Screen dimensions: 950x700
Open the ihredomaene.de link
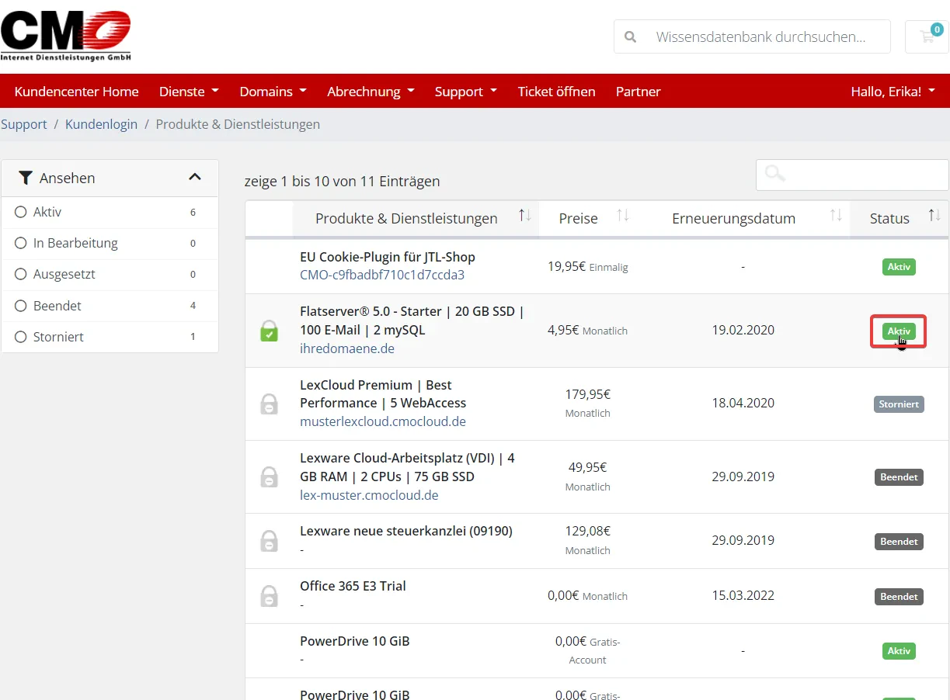tap(347, 348)
